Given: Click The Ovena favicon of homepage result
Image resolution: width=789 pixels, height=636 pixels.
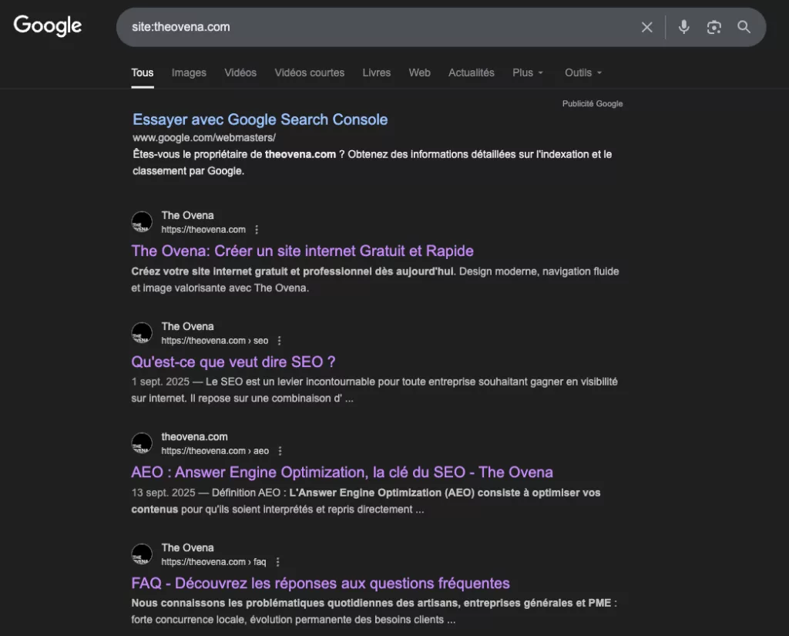Looking at the screenshot, I should click(x=142, y=221).
